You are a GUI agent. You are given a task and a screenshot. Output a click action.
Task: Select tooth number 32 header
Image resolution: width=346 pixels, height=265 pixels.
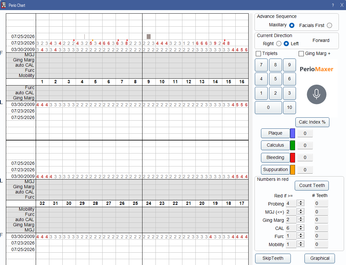pyautogui.click(x=42, y=203)
